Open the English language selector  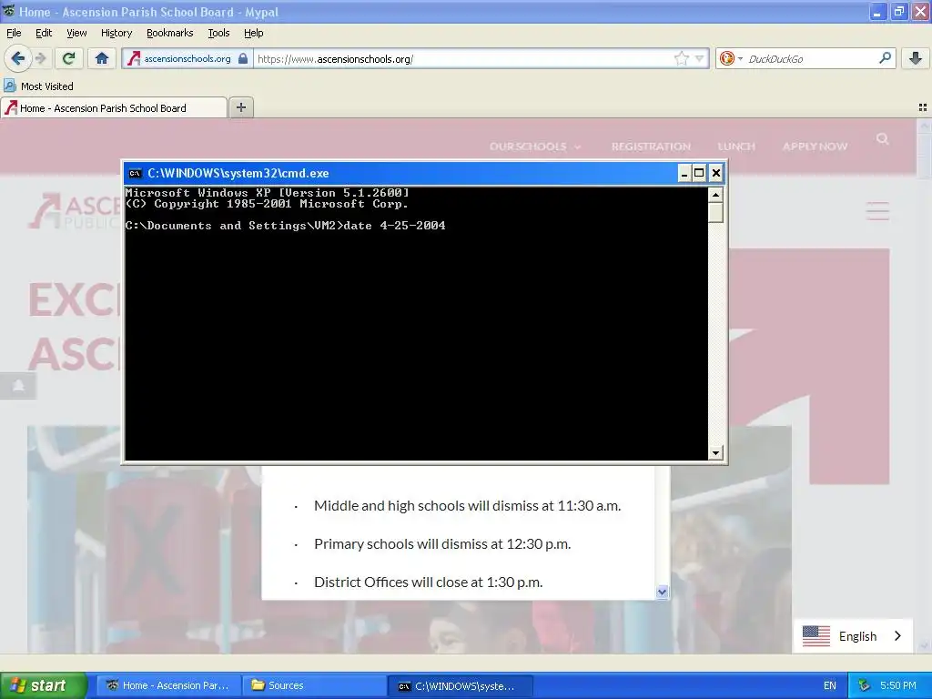852,636
